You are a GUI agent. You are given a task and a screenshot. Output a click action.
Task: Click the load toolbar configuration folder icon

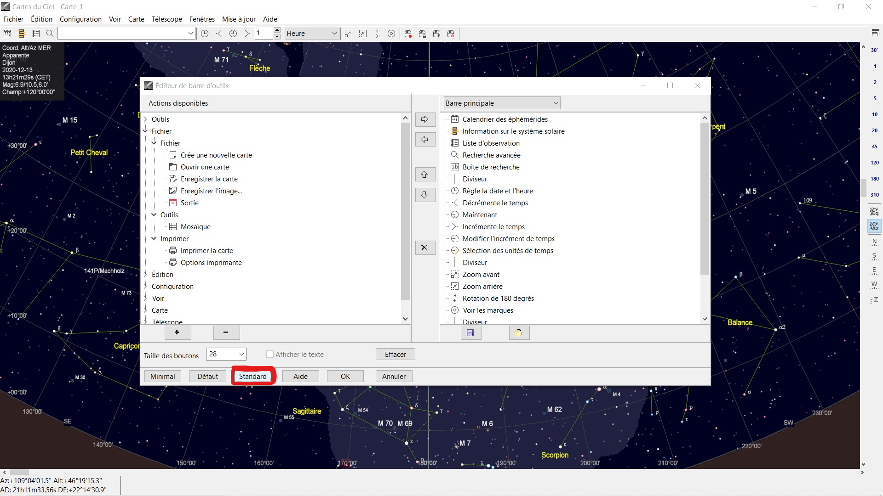pyautogui.click(x=519, y=333)
